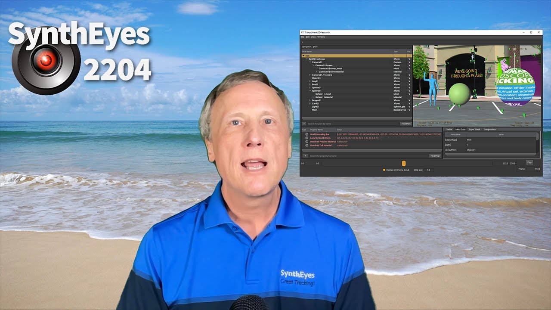Click the prim search help question button
Image resolution: width=551 pixels, height=310 pixels.
pos(304,124)
